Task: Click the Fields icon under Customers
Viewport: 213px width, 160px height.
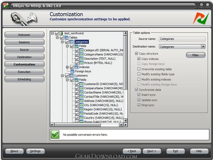Action: [x=77, y=80]
